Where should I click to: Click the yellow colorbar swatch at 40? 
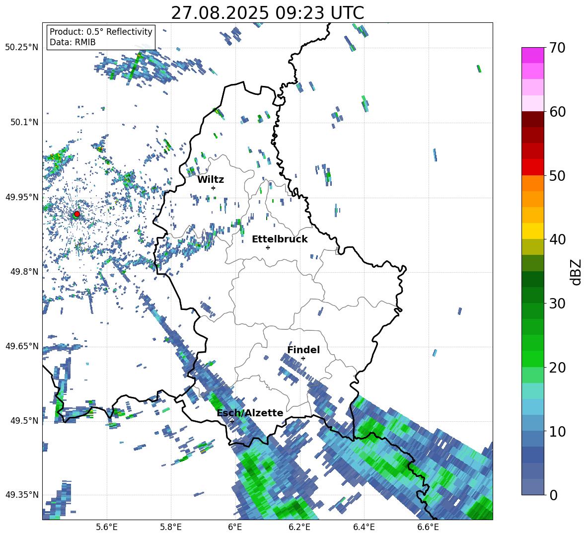[532, 231]
